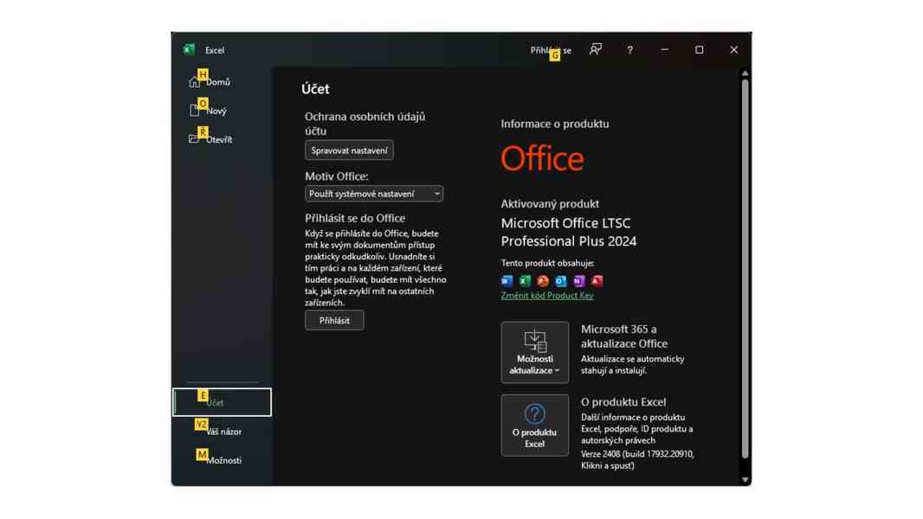This screenshot has width=923, height=519.
Task: Open the Nový (New) page
Action: [x=221, y=111]
